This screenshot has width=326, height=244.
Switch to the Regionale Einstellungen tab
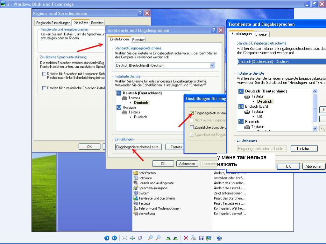(53, 23)
